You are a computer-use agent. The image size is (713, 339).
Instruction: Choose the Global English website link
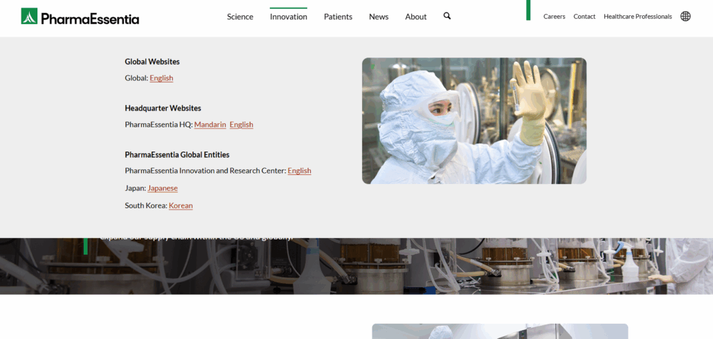[161, 78]
